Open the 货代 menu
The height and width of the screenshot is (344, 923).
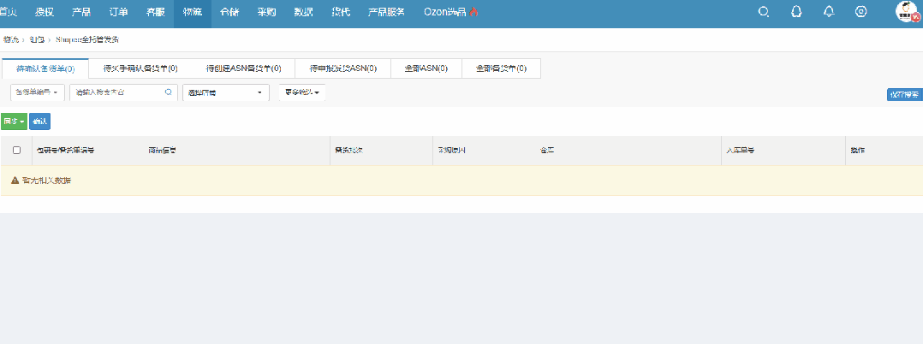point(341,12)
